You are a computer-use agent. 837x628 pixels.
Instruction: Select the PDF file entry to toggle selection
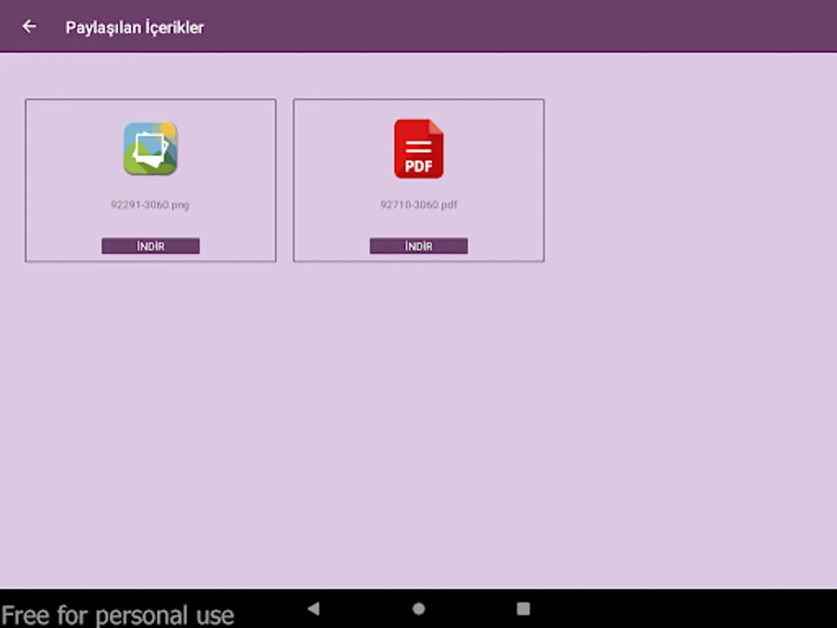(x=418, y=180)
